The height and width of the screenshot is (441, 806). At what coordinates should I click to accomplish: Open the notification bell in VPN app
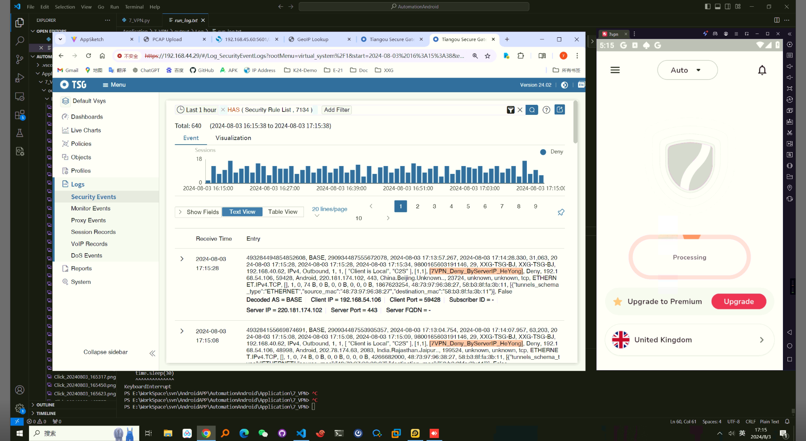click(x=762, y=70)
